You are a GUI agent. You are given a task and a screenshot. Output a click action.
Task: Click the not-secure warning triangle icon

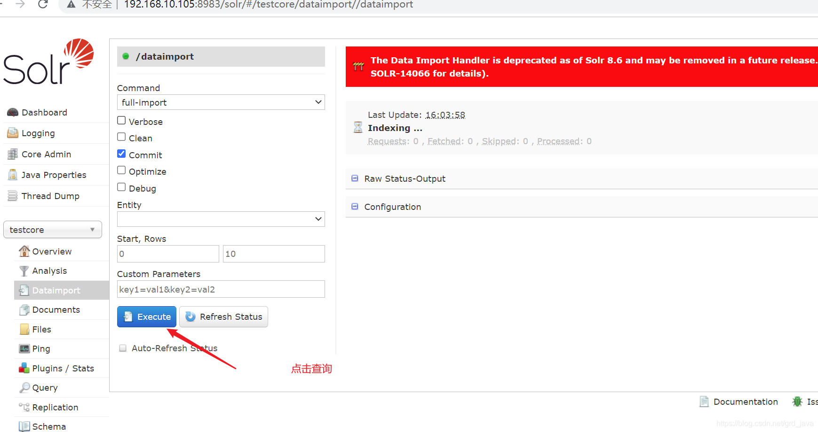tap(71, 5)
